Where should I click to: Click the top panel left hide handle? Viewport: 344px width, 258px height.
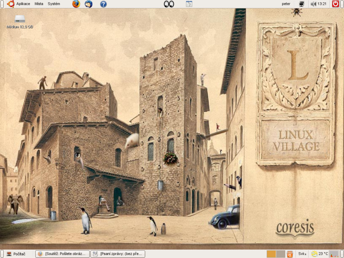click(x=2, y=4)
